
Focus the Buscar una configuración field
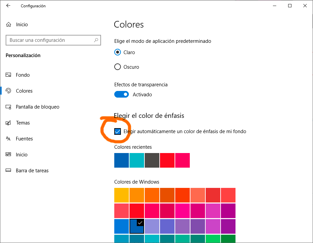pos(50,40)
